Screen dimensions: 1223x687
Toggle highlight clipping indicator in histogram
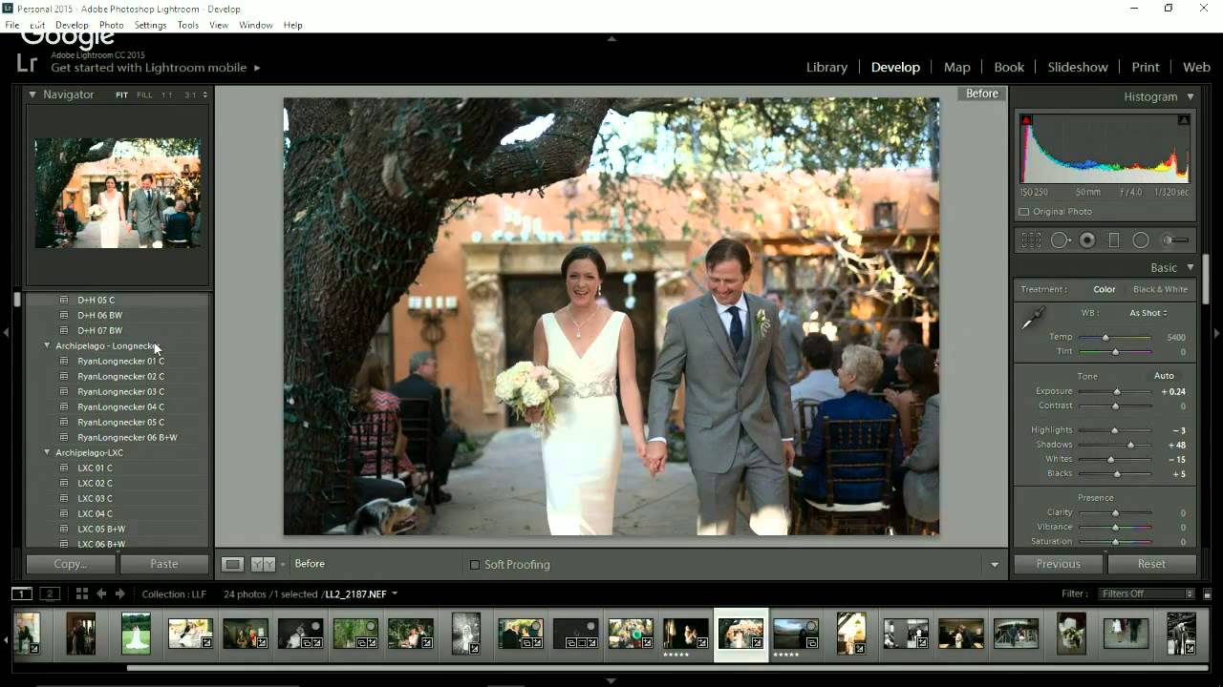click(1184, 120)
